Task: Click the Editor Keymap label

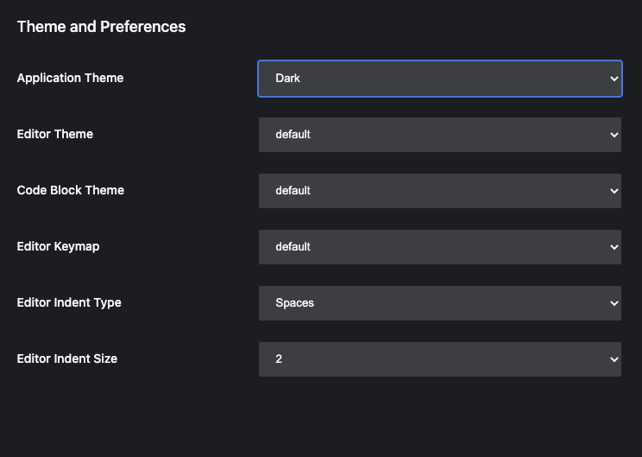Action: (x=58, y=246)
